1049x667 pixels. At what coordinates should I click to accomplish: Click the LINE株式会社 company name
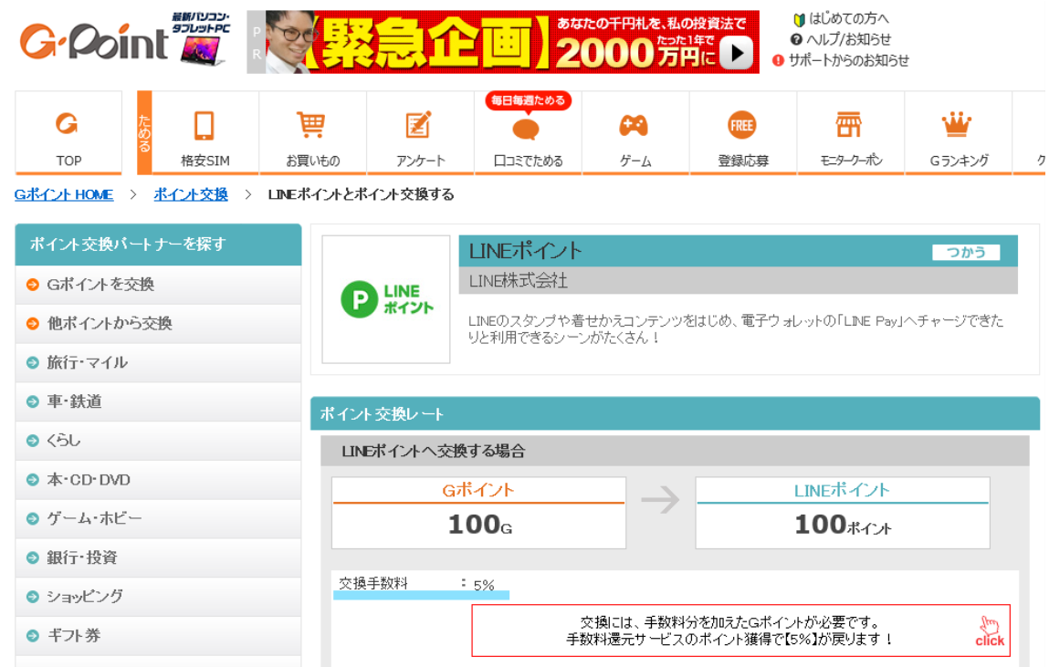pyautogui.click(x=518, y=281)
